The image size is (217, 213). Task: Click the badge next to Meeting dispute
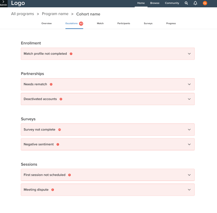point(53,190)
